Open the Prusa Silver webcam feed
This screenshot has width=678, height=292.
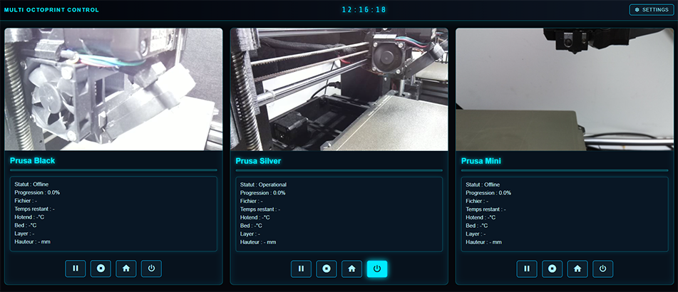pos(339,90)
